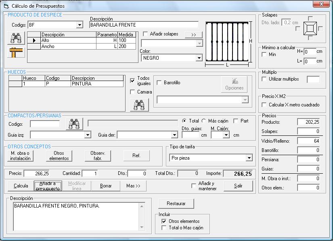Image resolution: width=333 pixels, height=241 pixels.
Task: Expand the Tipo de tarifa dropdown
Action: [249, 158]
